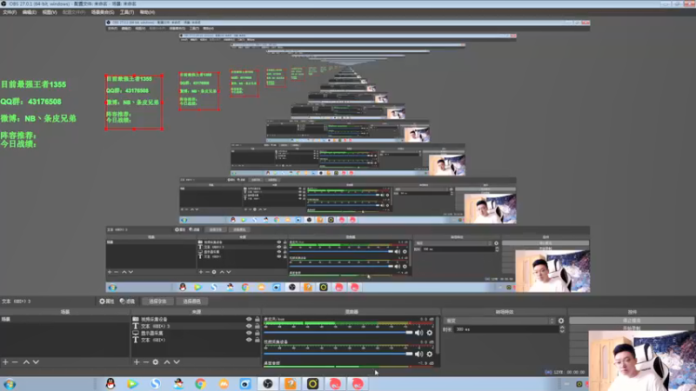Select the 场景 entry in the Scenes list

coord(64,319)
